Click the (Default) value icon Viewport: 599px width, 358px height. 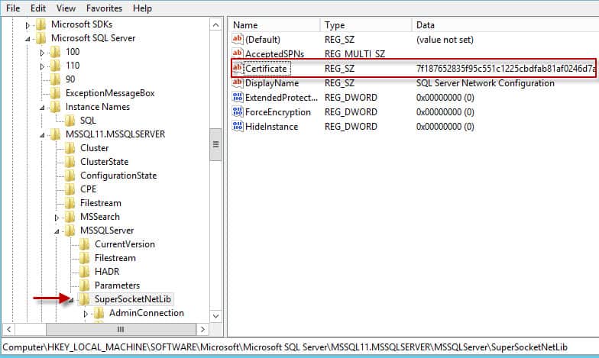pyautogui.click(x=237, y=39)
